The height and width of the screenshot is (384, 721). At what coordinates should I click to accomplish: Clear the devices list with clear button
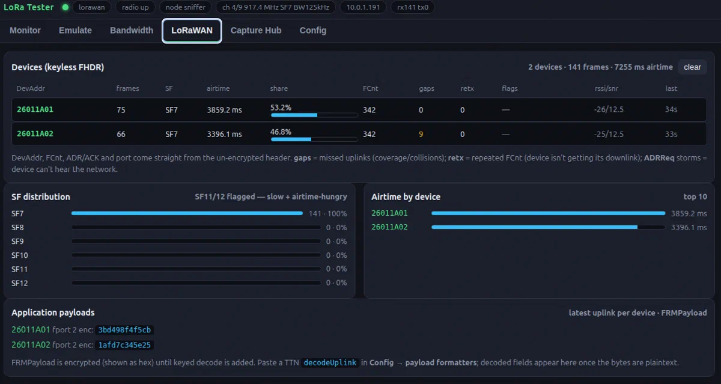[692, 67]
